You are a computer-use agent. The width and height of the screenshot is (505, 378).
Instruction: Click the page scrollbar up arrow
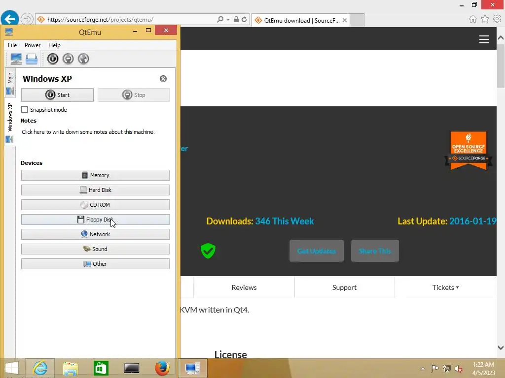[x=501, y=37]
